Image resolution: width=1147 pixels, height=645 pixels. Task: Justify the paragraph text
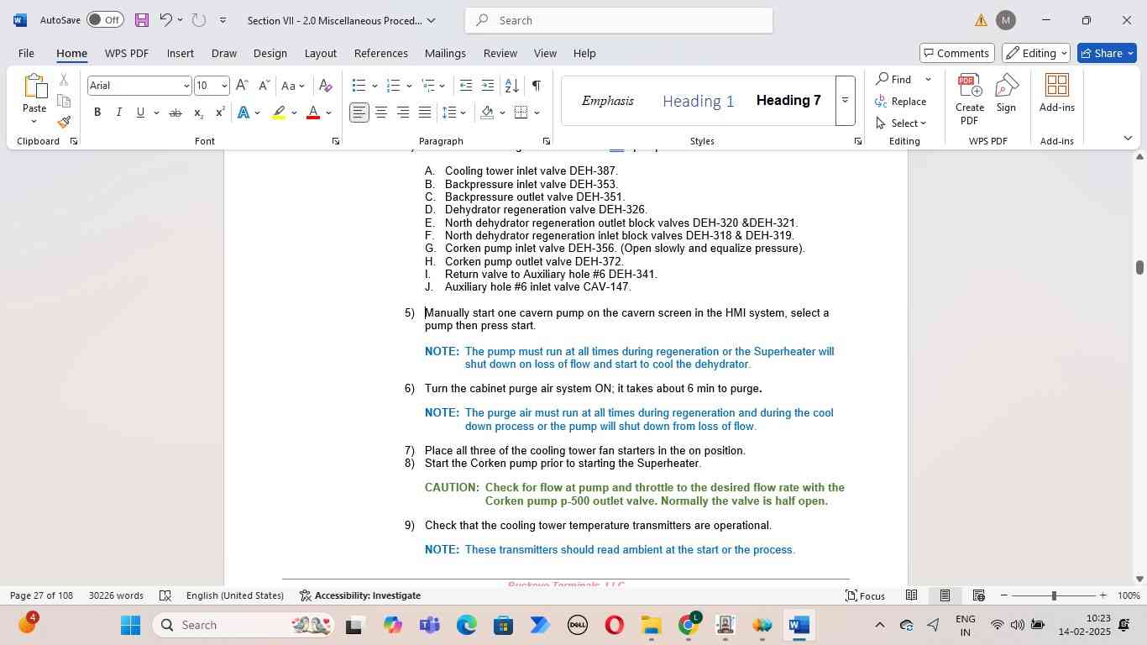425,113
